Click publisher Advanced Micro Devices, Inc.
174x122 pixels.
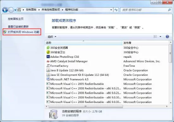tap(142, 61)
